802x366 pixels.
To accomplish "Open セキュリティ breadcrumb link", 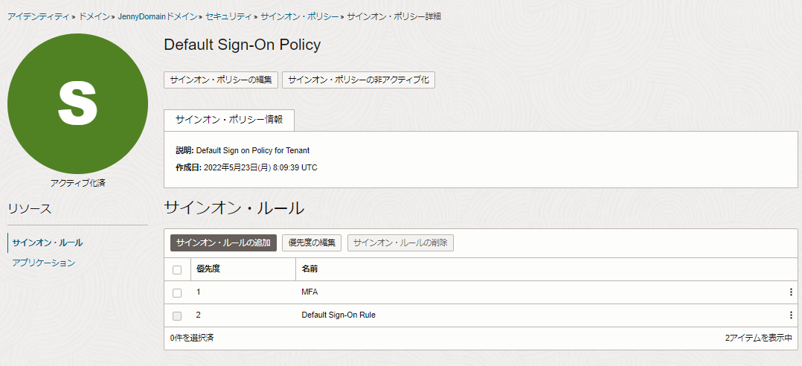I will click(x=227, y=16).
